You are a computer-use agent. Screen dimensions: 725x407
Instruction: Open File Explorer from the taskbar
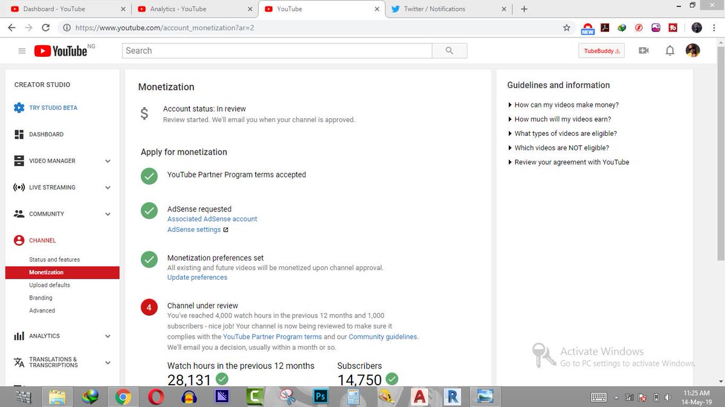pos(57,397)
